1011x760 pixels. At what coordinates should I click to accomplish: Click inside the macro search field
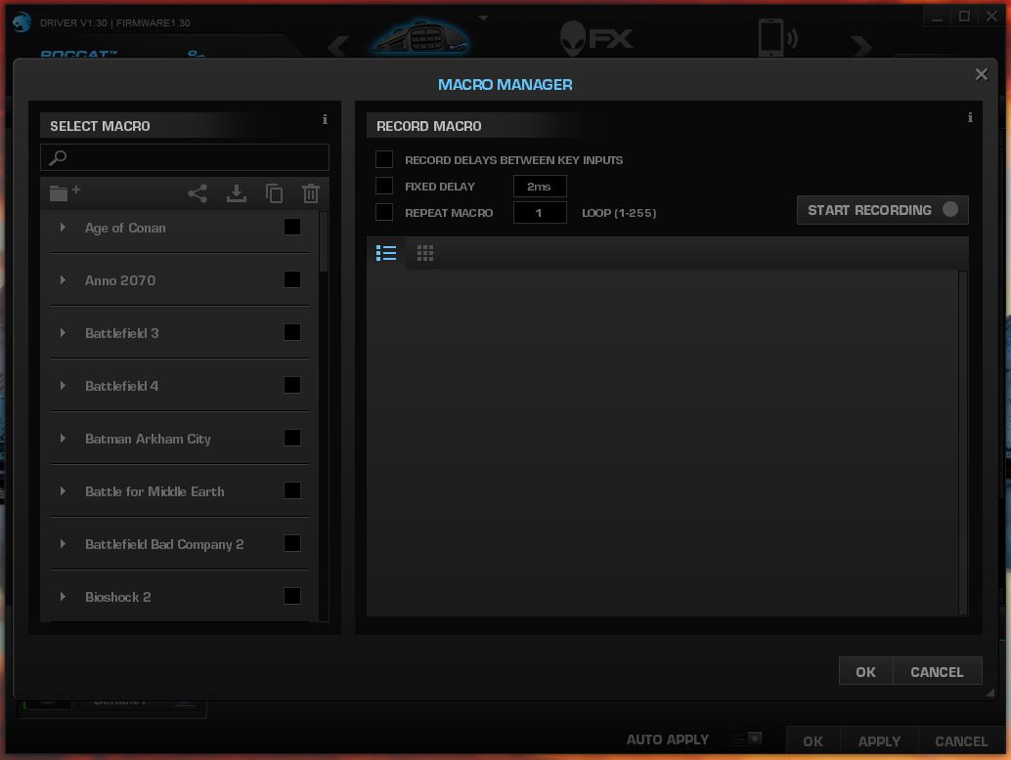click(184, 157)
